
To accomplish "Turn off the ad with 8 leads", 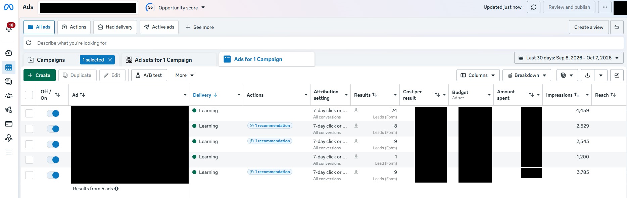I will pyautogui.click(x=53, y=129).
